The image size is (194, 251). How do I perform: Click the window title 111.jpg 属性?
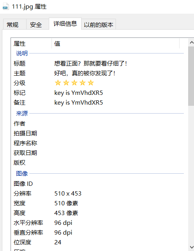tap(29, 7)
